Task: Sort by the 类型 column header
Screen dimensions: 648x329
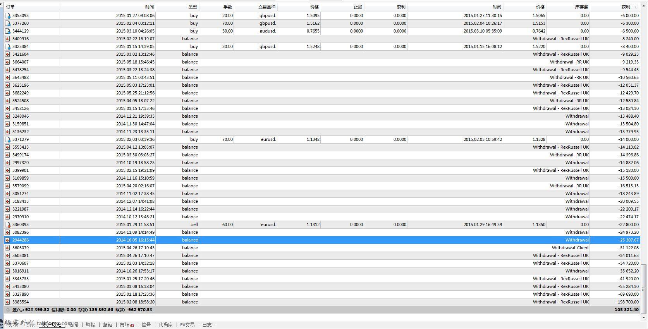Action: (x=177, y=7)
